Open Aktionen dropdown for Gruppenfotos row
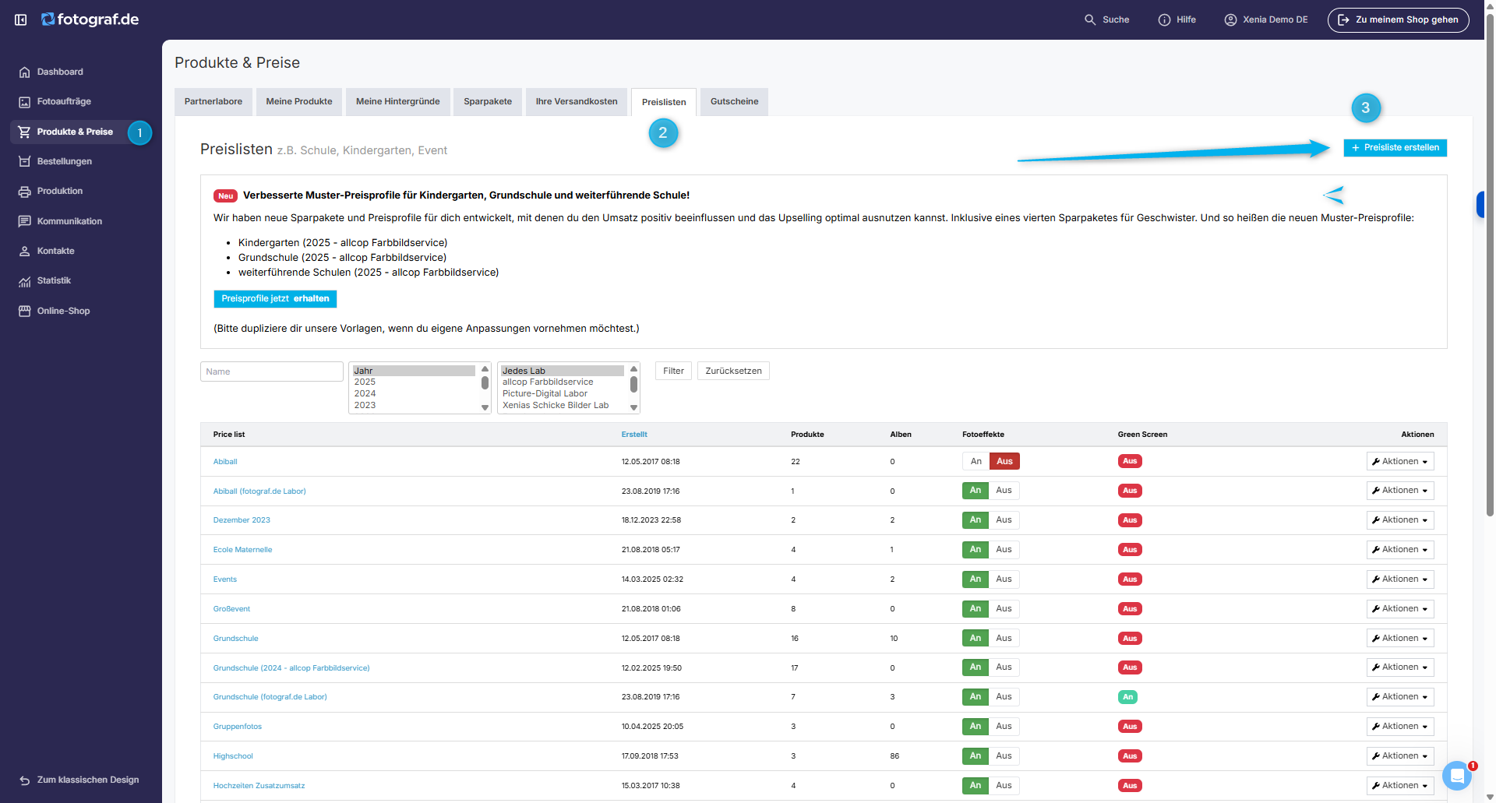 click(1400, 727)
